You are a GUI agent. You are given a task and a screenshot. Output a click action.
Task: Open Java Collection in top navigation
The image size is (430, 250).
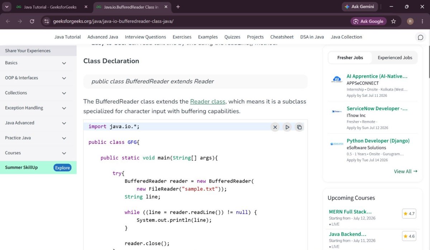point(347,37)
